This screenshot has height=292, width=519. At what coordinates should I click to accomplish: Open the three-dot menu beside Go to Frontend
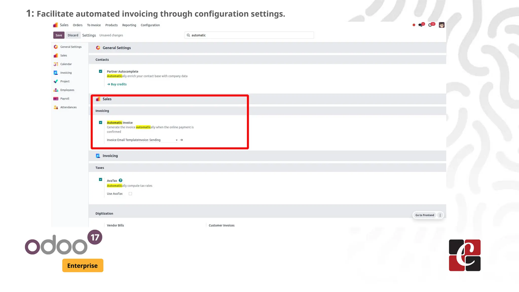440,215
